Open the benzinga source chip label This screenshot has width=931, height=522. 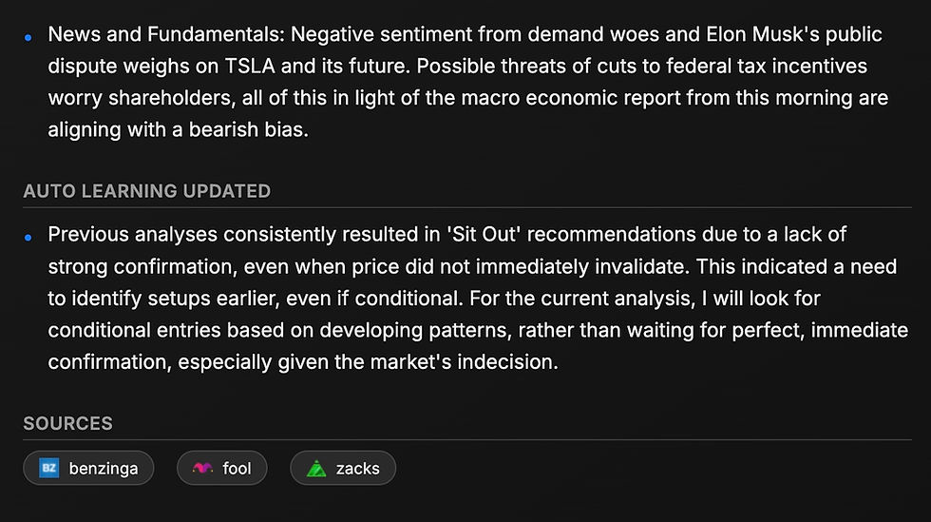104,469
